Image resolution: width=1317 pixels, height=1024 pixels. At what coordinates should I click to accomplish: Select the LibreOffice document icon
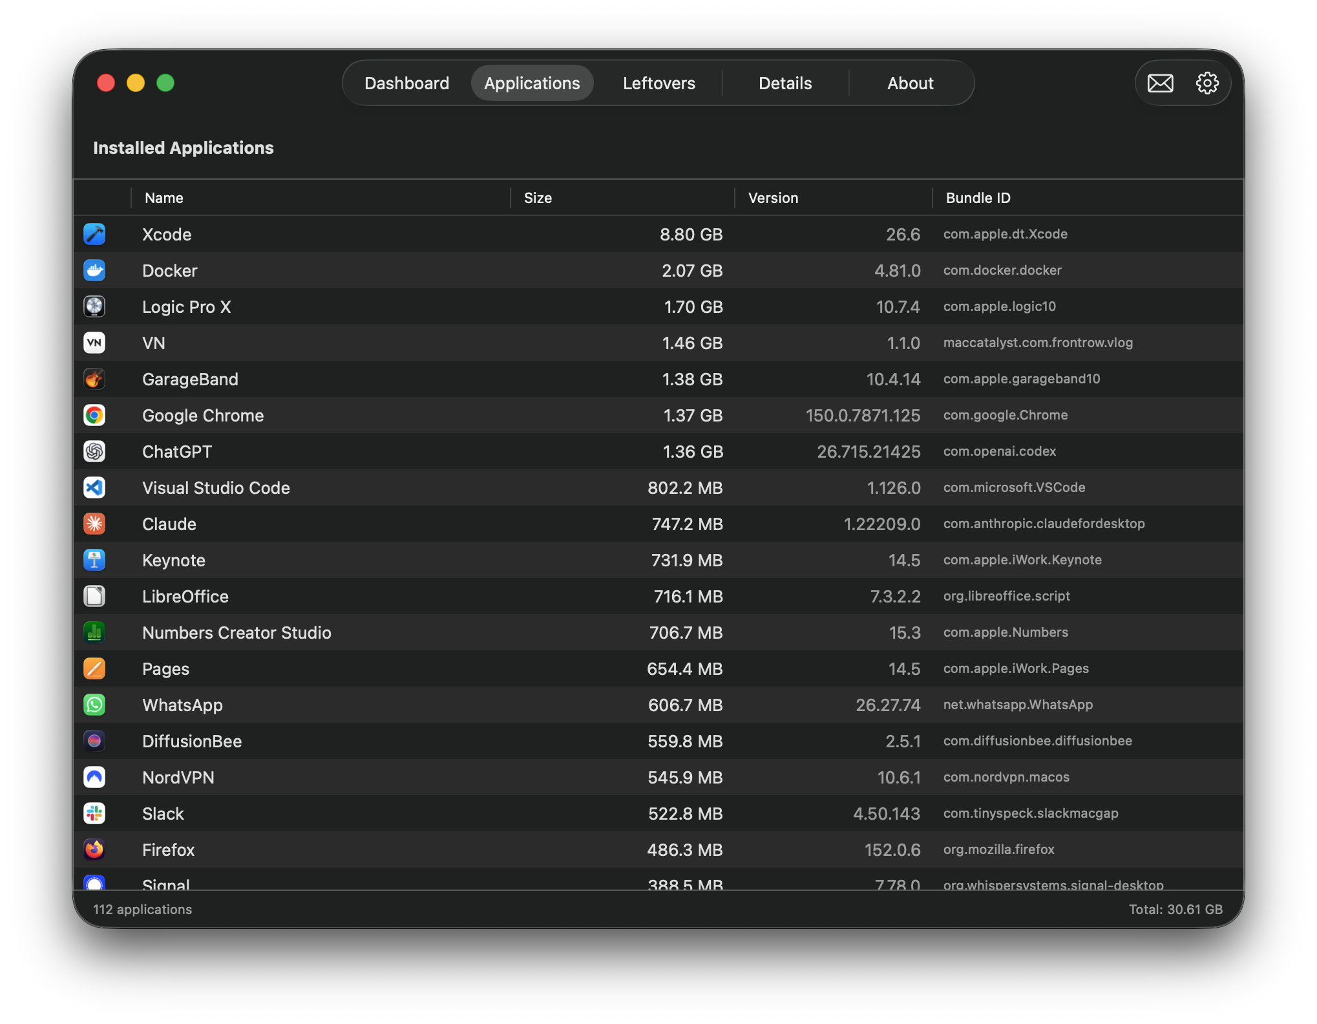(x=94, y=596)
